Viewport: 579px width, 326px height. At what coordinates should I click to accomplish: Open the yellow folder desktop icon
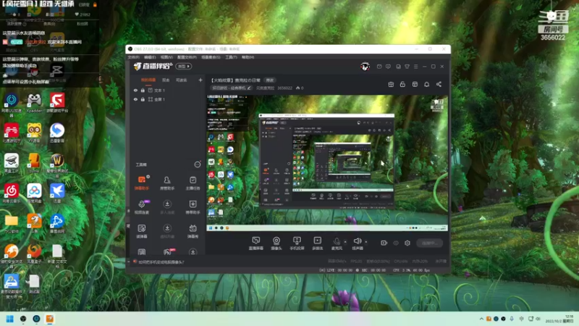[12, 224]
